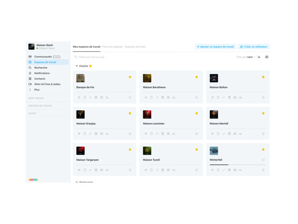Click the Maison Bolton workspace thumbnail
The image size is (298, 224).
214,78
